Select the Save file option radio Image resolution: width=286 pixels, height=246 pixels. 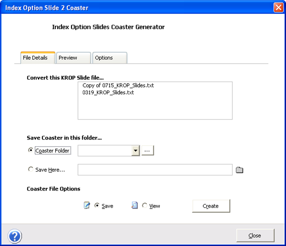click(x=97, y=205)
